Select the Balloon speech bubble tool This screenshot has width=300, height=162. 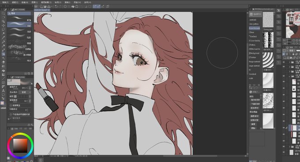point(3,95)
